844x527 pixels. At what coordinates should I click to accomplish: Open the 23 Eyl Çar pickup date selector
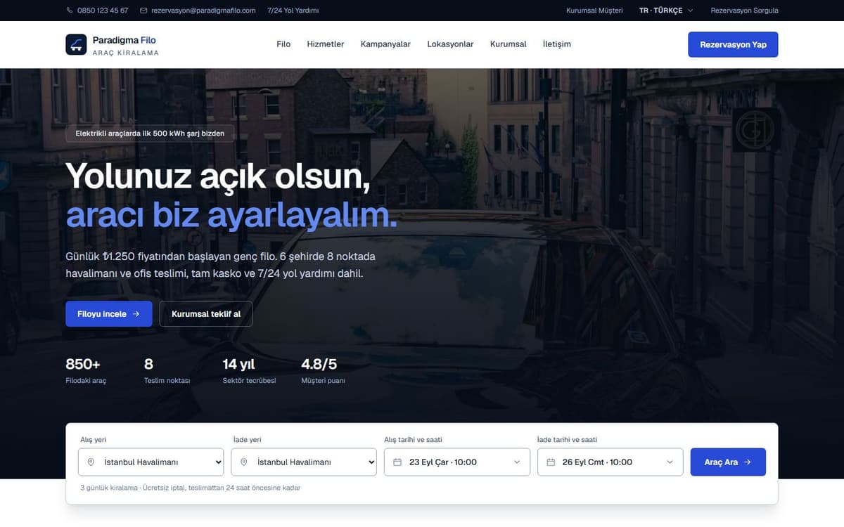(457, 462)
